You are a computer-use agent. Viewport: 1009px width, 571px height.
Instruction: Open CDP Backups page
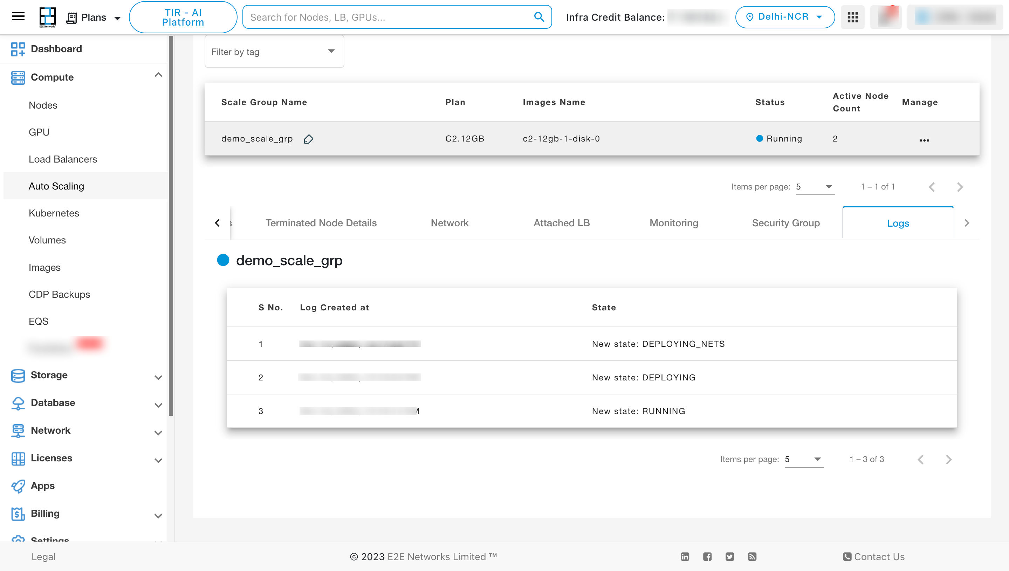point(59,294)
